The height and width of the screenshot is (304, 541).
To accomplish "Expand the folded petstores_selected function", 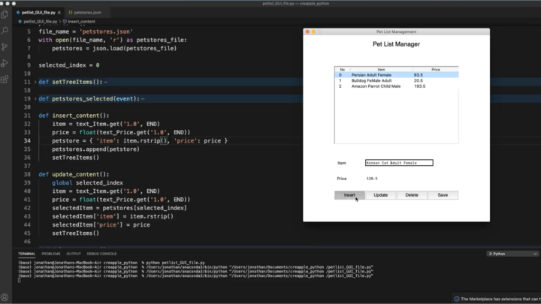I will click(x=35, y=99).
